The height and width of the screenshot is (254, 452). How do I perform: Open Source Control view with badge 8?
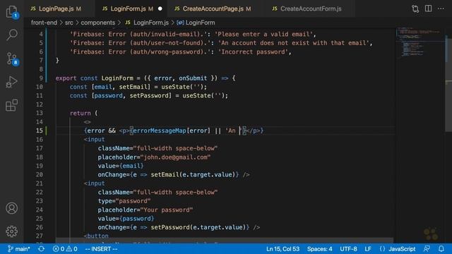pos(11,59)
